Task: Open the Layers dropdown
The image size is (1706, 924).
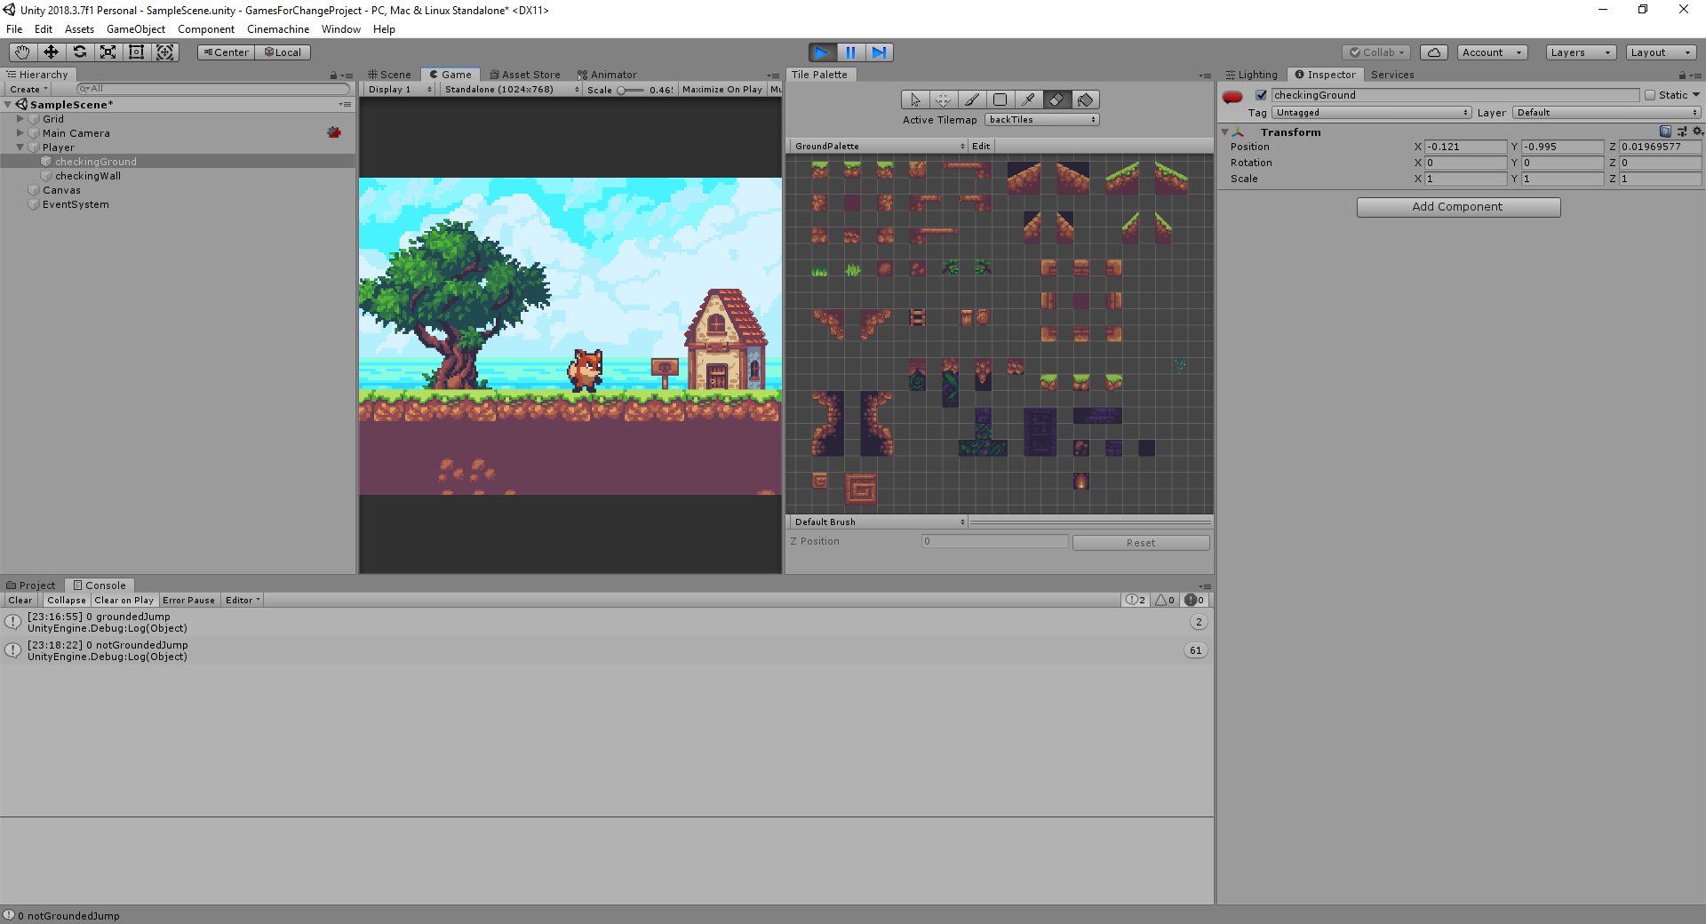Action: coord(1581,52)
